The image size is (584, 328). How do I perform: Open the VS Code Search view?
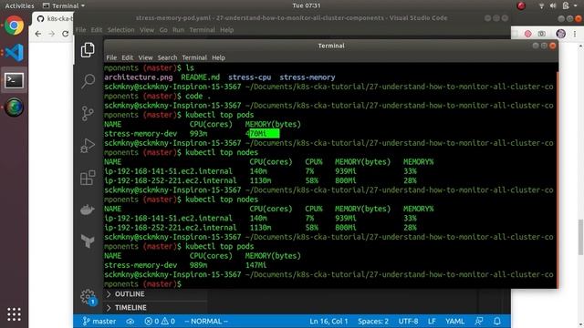(88, 81)
